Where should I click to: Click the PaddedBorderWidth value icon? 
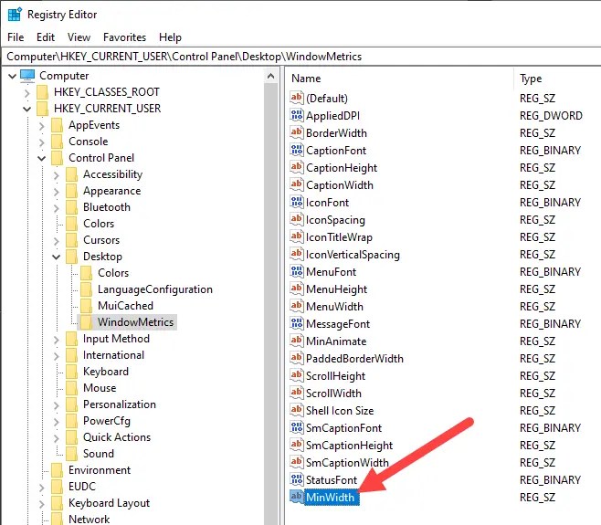point(297,358)
